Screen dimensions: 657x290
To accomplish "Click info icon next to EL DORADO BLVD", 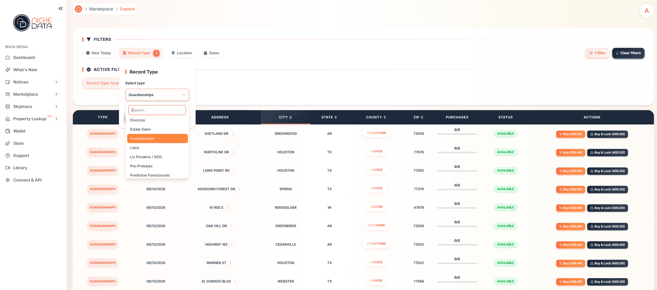I will point(235,281).
